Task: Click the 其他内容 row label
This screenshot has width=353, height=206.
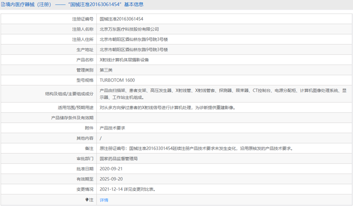Action: 85,138
